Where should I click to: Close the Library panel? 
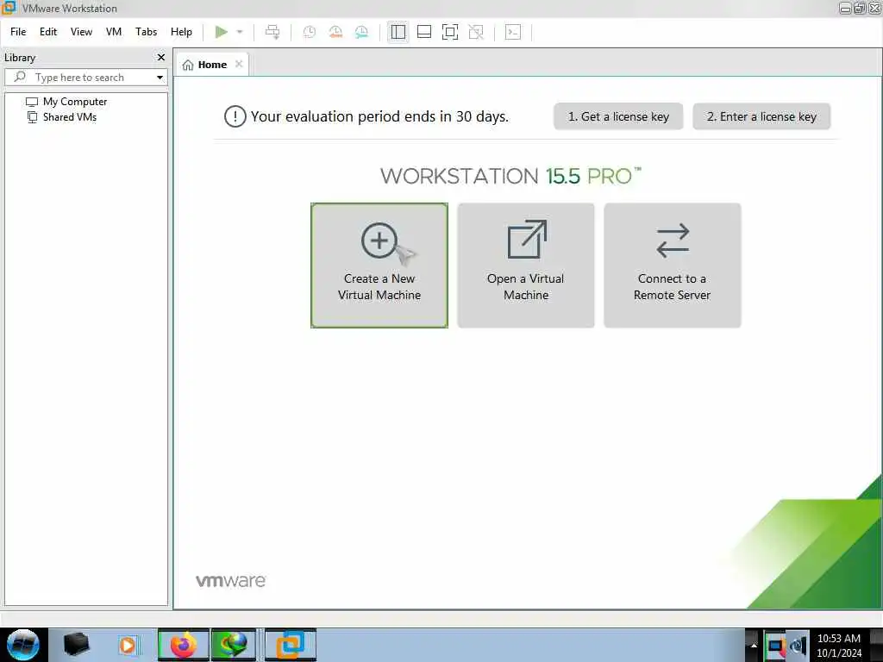(x=161, y=58)
